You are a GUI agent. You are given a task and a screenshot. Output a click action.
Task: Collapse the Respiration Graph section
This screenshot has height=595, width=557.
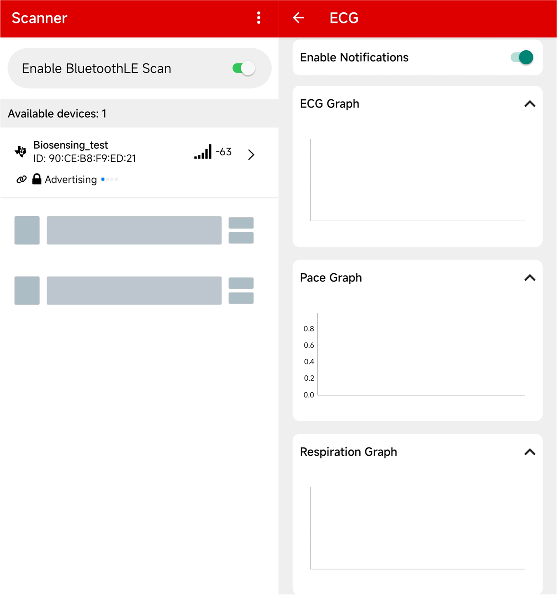pyautogui.click(x=530, y=452)
